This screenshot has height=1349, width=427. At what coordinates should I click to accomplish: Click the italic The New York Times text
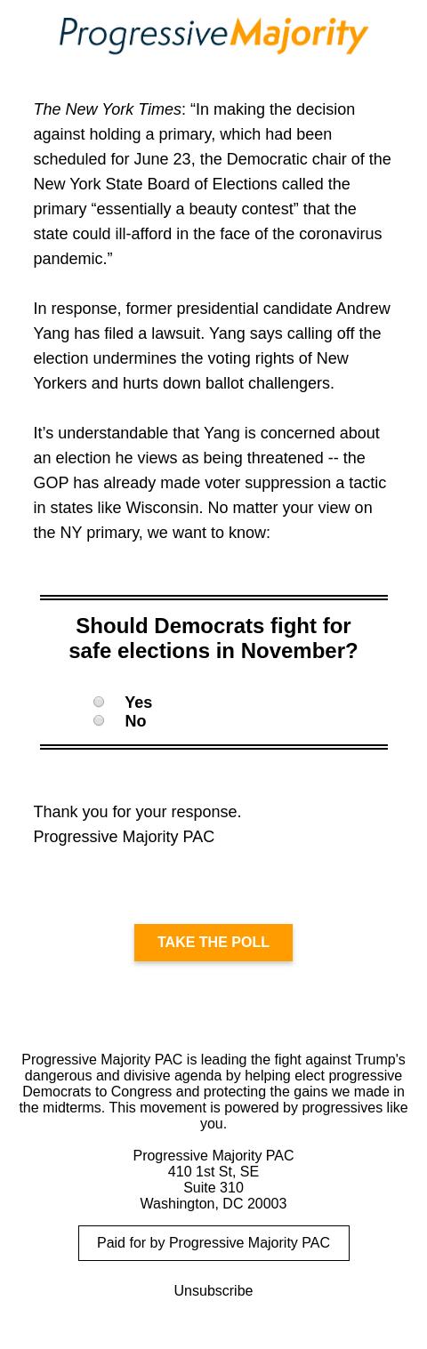[108, 109]
